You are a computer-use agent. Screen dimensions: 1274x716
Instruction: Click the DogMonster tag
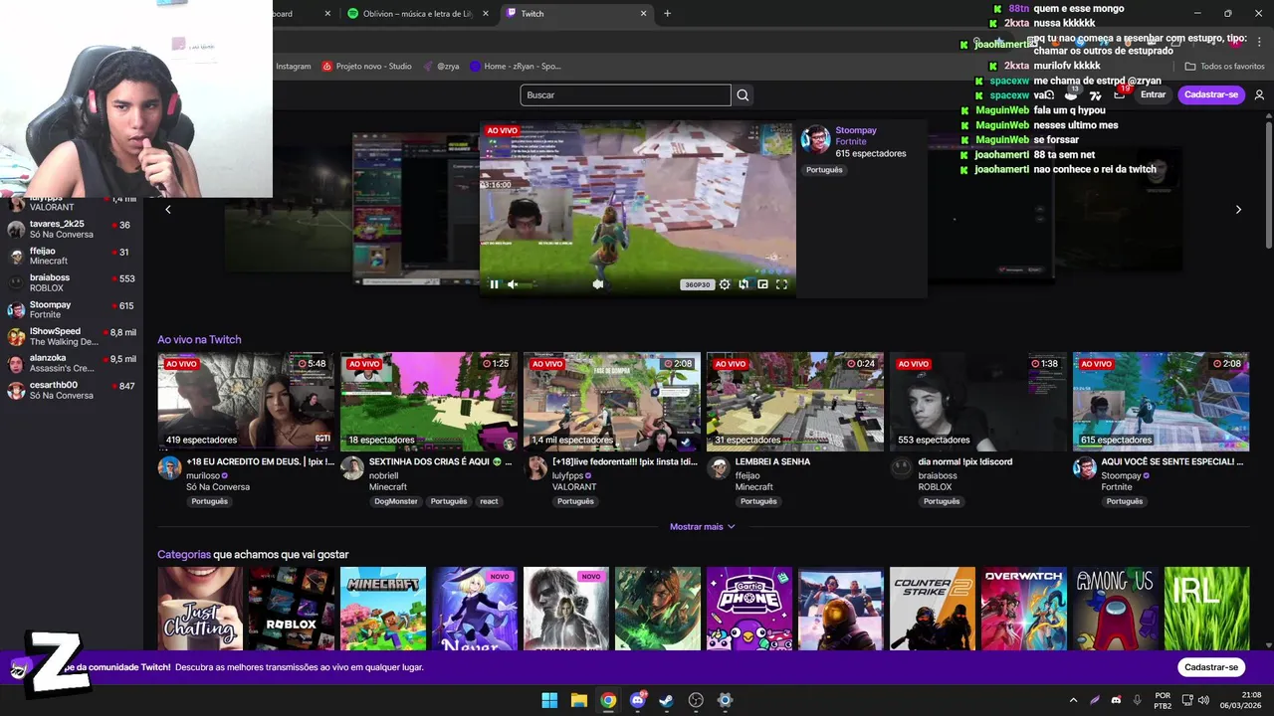click(x=396, y=501)
